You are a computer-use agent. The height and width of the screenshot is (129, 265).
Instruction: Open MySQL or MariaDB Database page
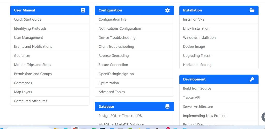(x=134, y=123)
